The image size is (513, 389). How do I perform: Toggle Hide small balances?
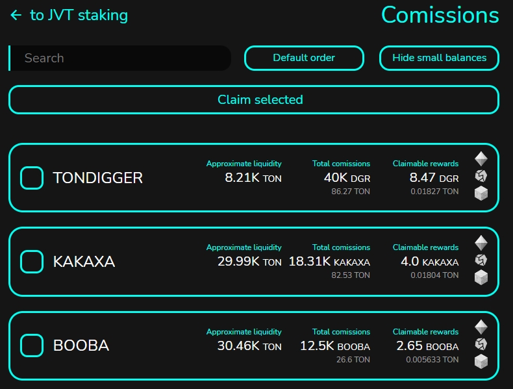tap(439, 58)
